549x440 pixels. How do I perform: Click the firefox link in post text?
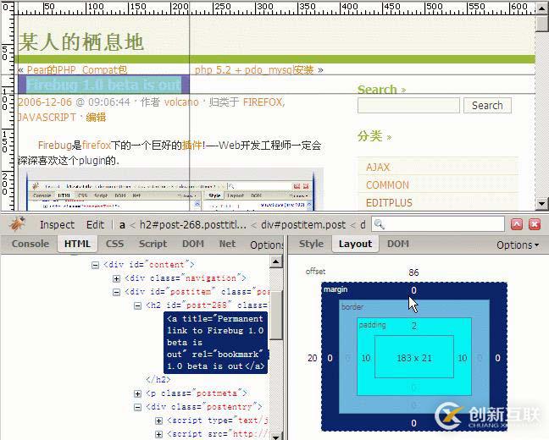(97, 145)
